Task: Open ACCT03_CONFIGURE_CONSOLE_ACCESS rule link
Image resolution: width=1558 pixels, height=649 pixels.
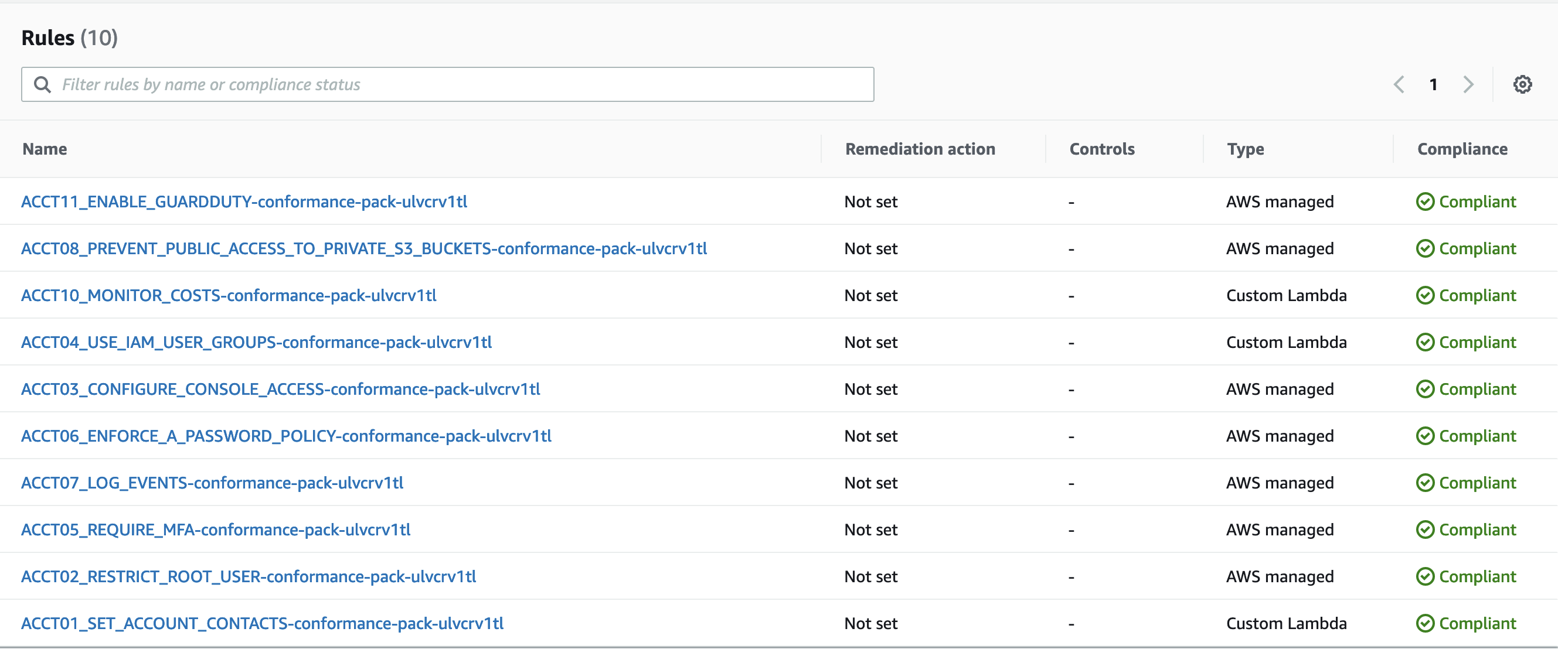Action: click(x=281, y=389)
